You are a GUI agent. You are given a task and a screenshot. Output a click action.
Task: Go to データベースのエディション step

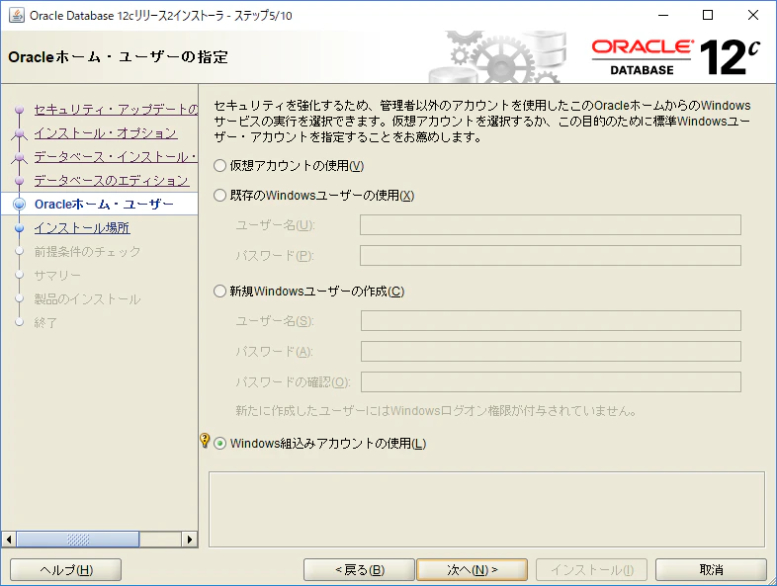coord(112,180)
